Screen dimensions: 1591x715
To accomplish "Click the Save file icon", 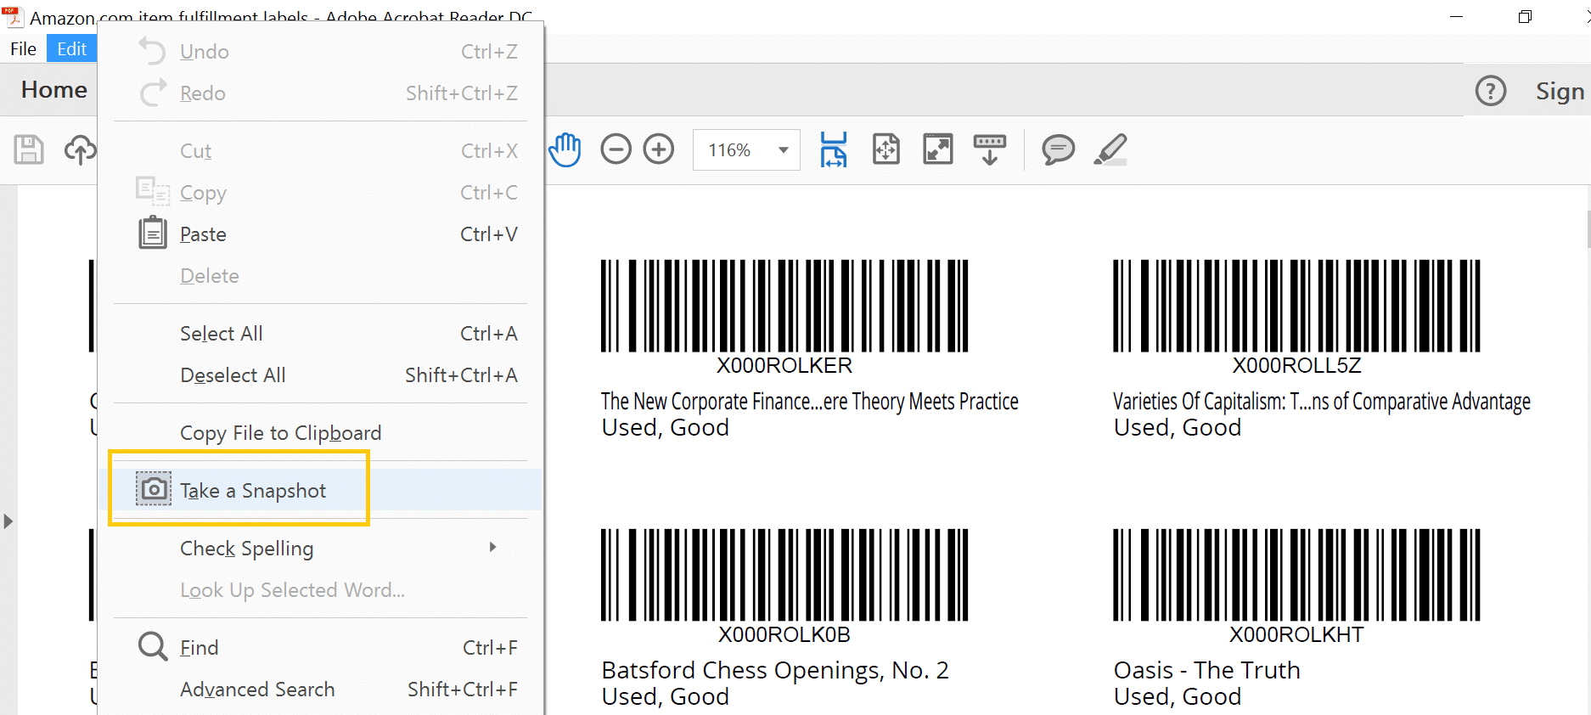I will coord(29,149).
